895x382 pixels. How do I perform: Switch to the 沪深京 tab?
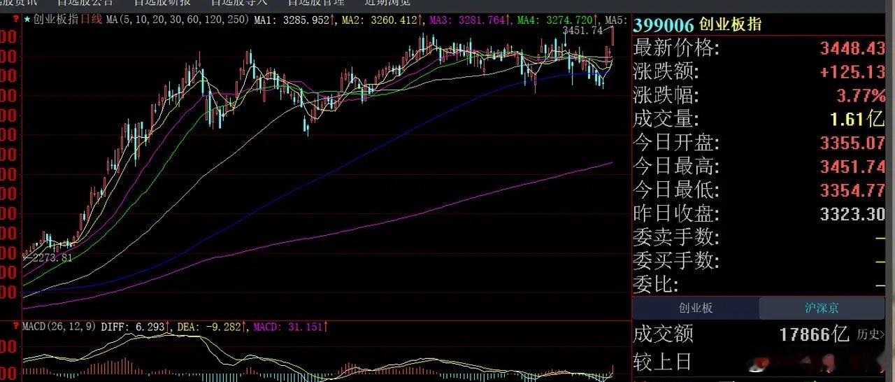(x=822, y=308)
